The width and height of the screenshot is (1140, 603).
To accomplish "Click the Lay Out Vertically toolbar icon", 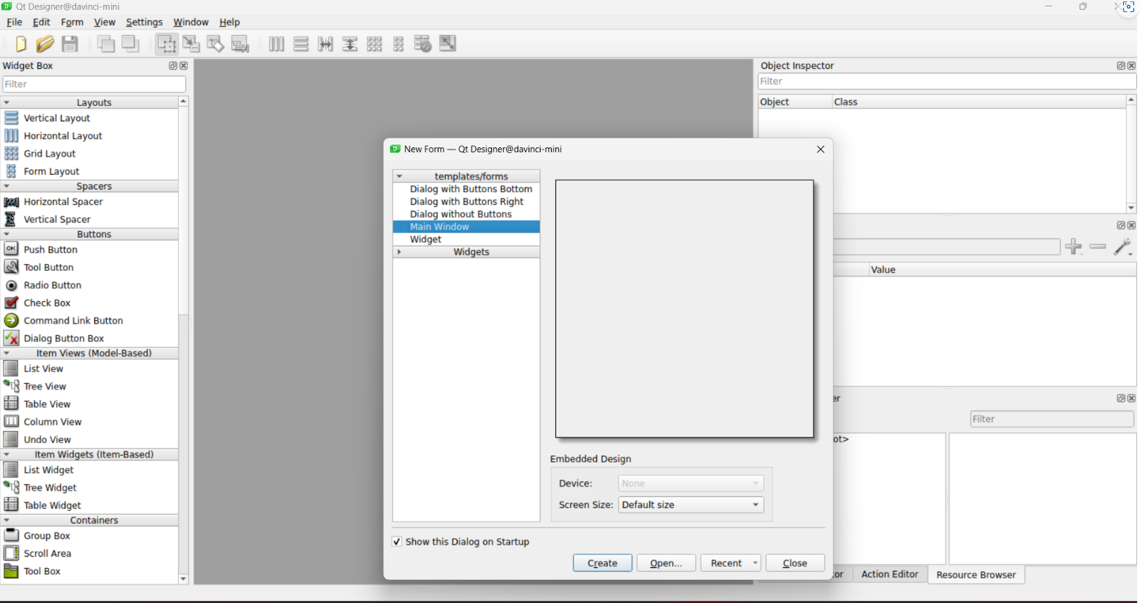I will tap(301, 44).
